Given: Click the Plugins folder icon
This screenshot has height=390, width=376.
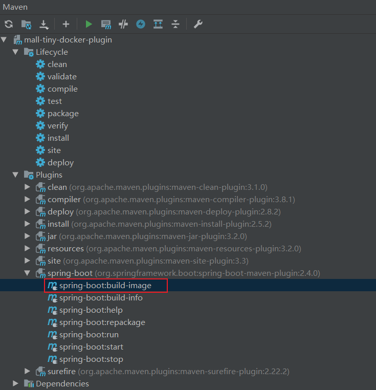Looking at the screenshot, I should click(x=29, y=175).
